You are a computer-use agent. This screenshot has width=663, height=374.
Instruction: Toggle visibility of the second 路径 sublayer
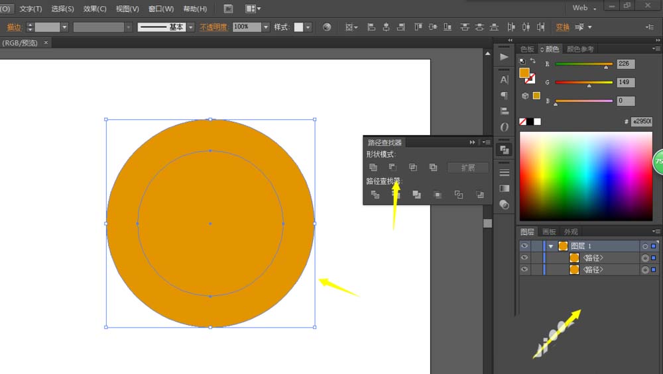(524, 269)
